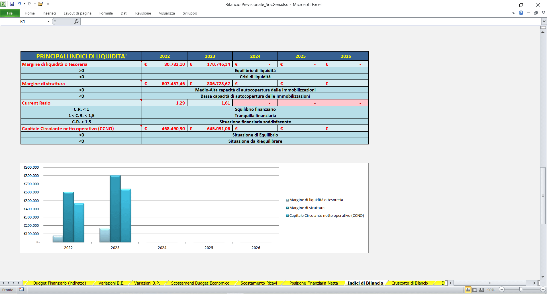Image resolution: width=547 pixels, height=294 pixels.
Task: Open the Formule ribbon tab
Action: (x=106, y=13)
